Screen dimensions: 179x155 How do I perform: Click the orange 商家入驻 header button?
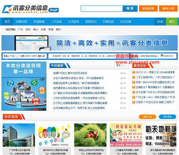pos(168,9)
